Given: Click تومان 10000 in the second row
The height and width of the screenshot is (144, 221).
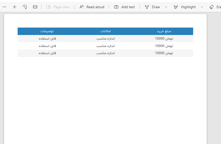Looking at the screenshot, I should pos(164,46).
